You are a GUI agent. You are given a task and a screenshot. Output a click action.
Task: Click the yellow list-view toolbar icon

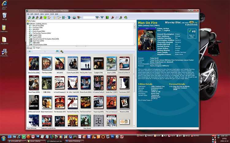54,17
